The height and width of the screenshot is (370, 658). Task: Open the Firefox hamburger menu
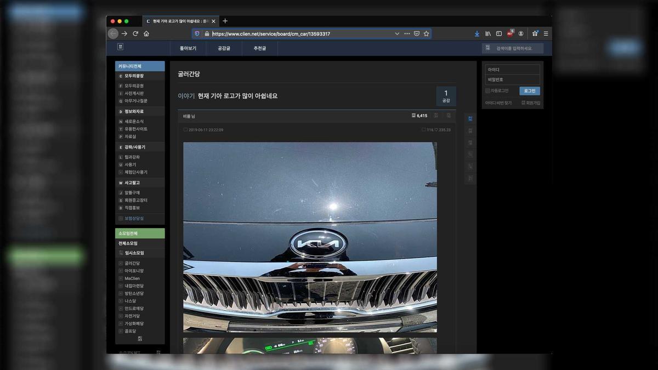[x=546, y=33]
